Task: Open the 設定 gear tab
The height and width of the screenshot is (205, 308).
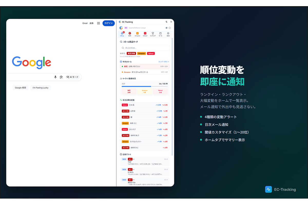Action: [168, 34]
